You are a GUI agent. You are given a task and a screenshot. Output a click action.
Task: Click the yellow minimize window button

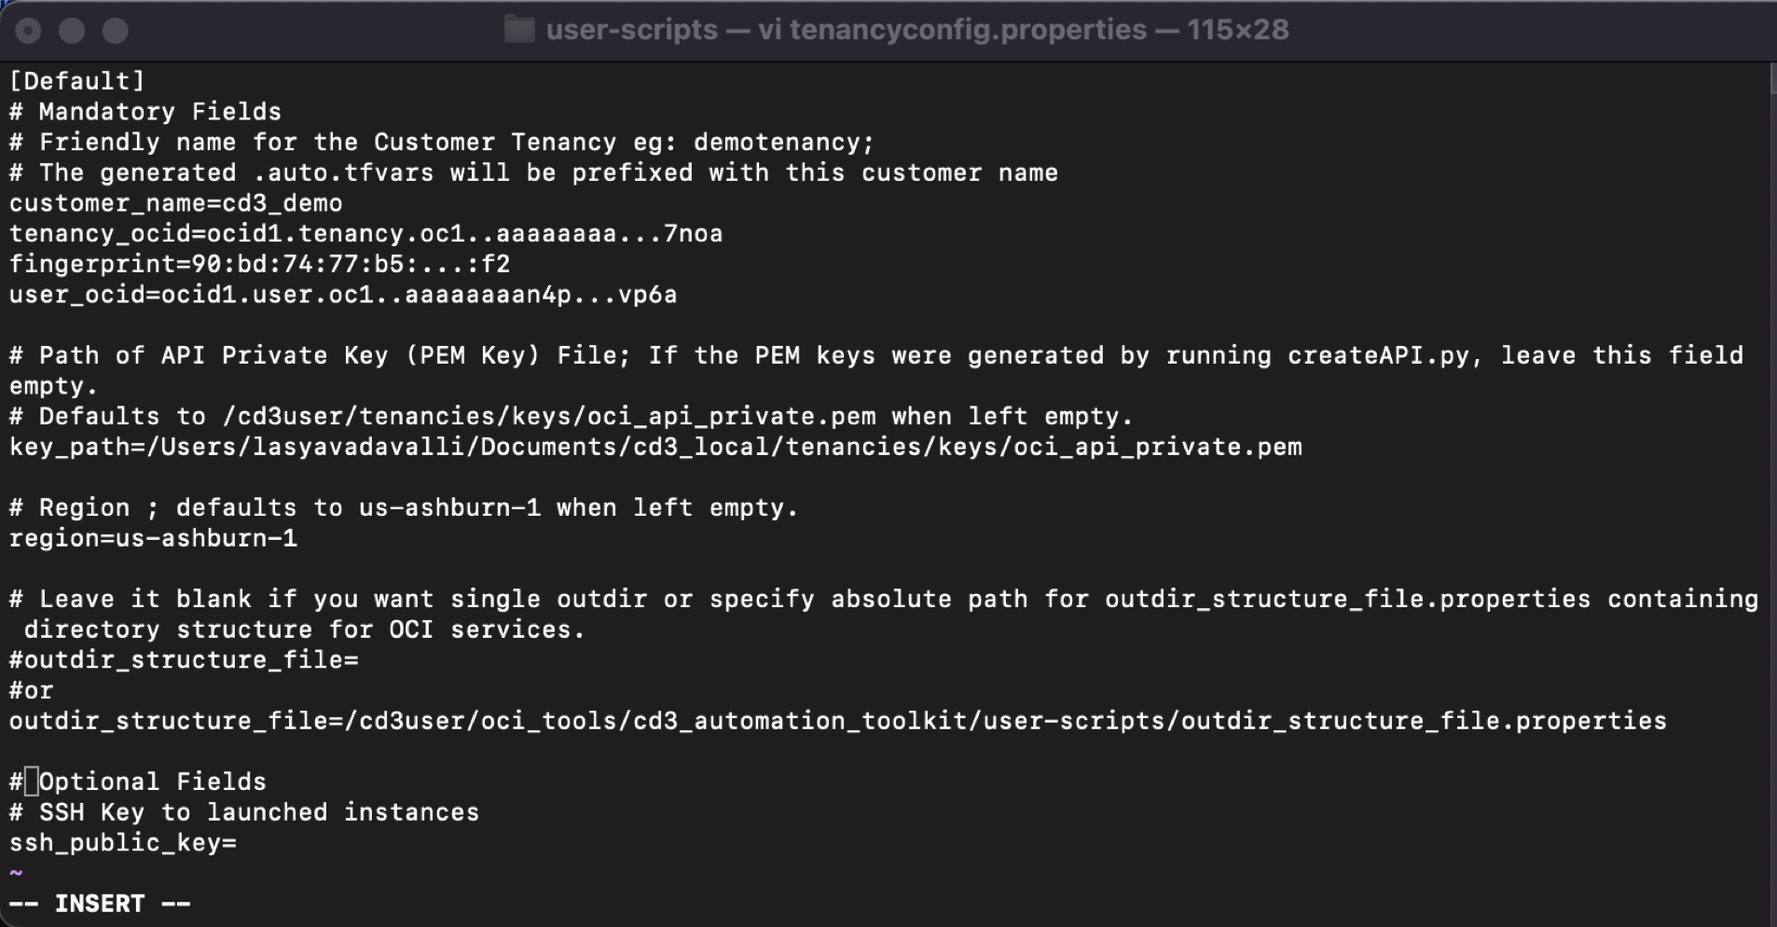(72, 31)
